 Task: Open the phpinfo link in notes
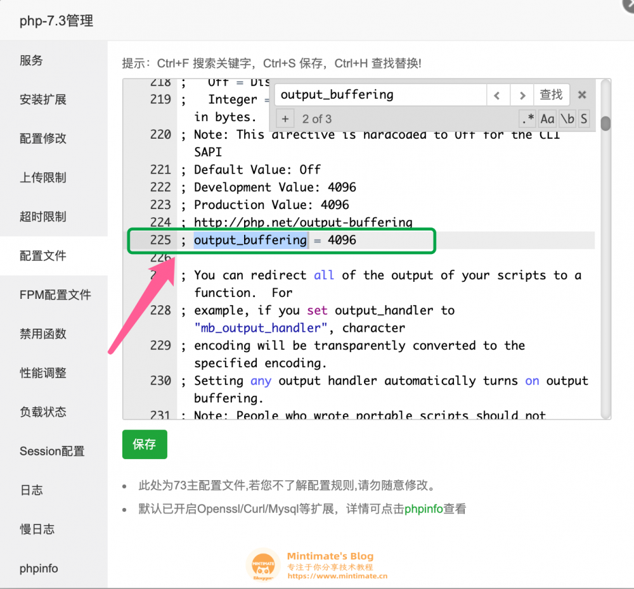pyautogui.click(x=424, y=509)
